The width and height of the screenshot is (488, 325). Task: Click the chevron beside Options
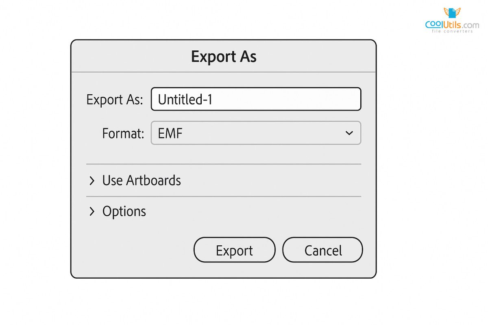[92, 212]
